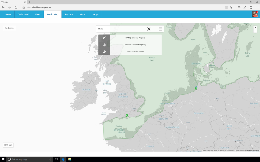Image resolution: width=260 pixels, height=162 pixels.
Task: Clear the search field with the X icon
Action: [x=149, y=29]
